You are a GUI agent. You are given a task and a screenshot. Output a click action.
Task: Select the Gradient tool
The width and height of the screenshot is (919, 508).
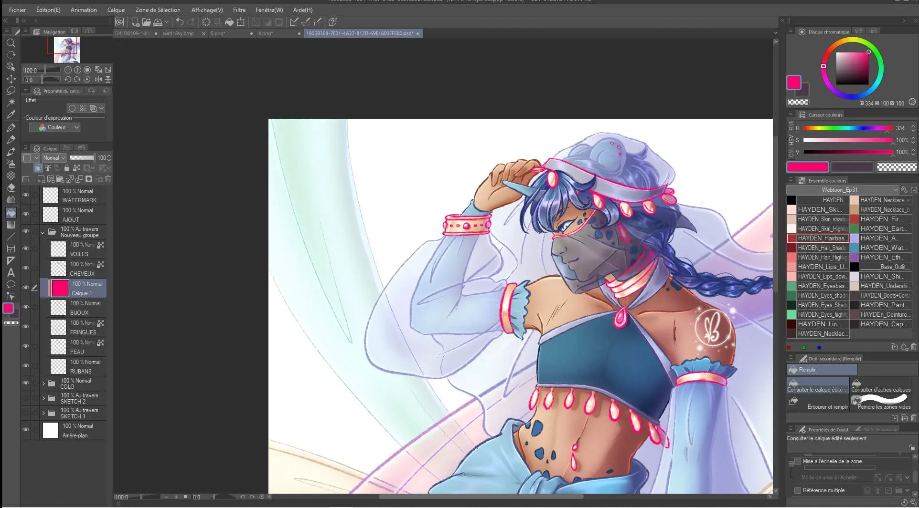click(x=11, y=225)
